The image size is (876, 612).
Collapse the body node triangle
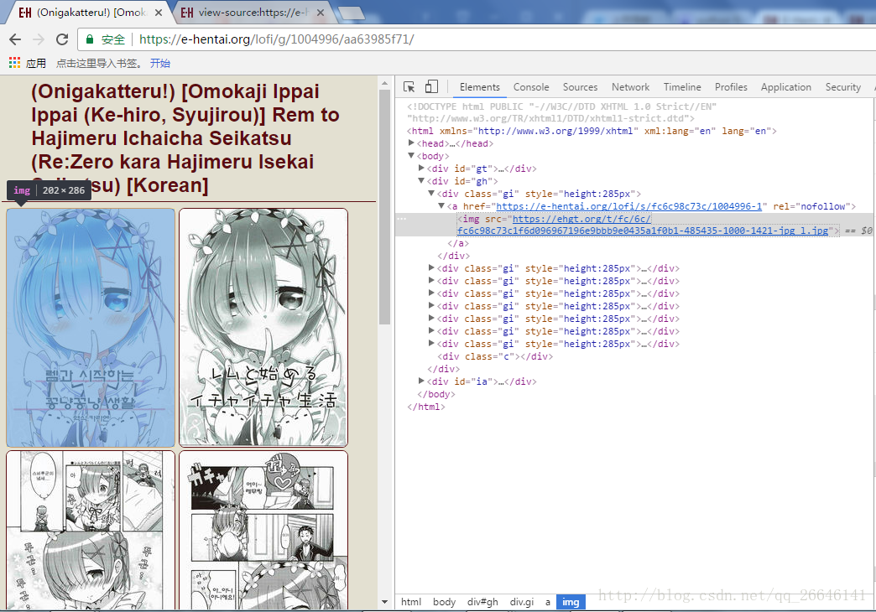[411, 156]
